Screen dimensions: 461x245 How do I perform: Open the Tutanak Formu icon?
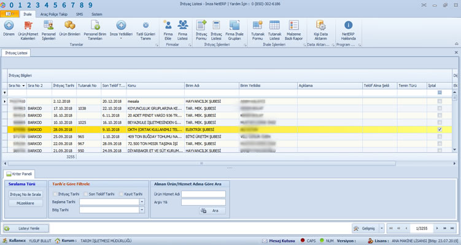(258, 26)
